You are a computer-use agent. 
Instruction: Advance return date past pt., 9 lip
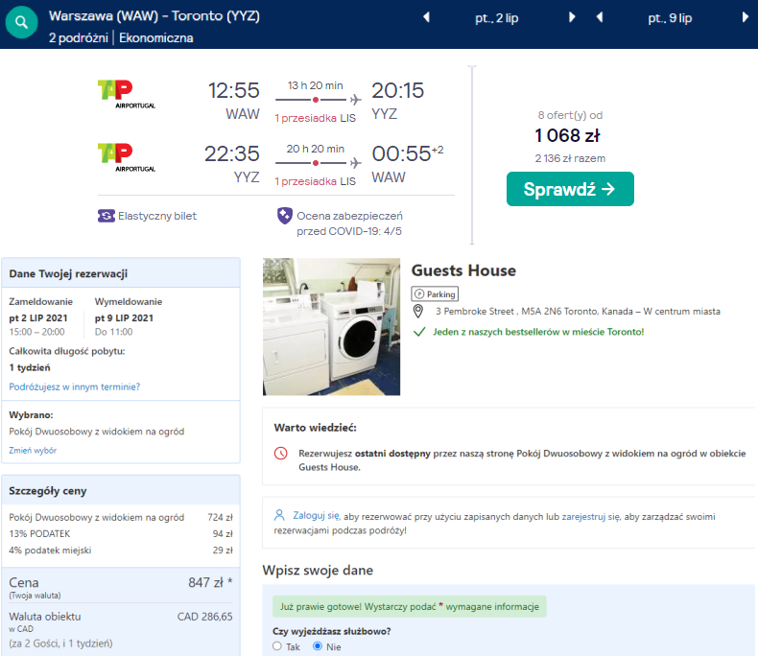coord(746,17)
